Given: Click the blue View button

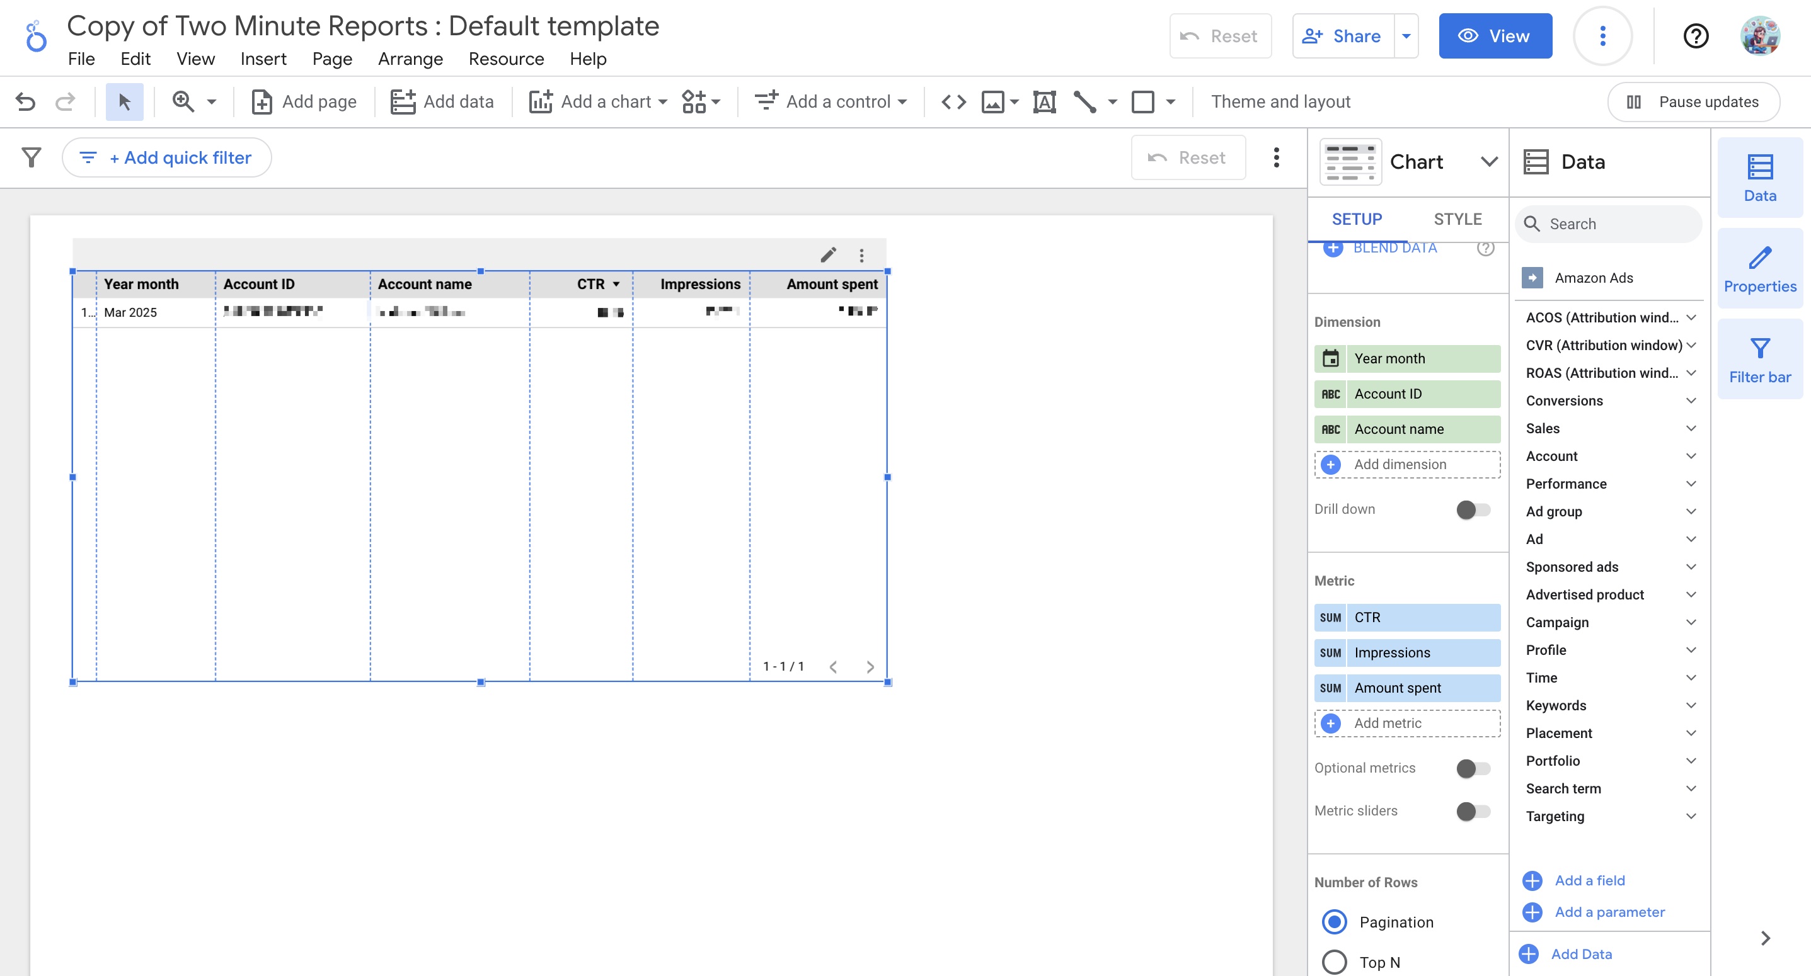Looking at the screenshot, I should [x=1495, y=36].
